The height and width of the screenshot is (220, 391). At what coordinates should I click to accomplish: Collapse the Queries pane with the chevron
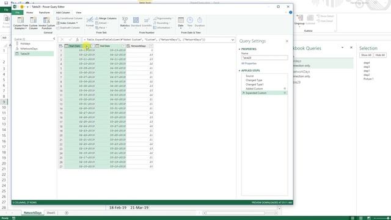(x=54, y=38)
